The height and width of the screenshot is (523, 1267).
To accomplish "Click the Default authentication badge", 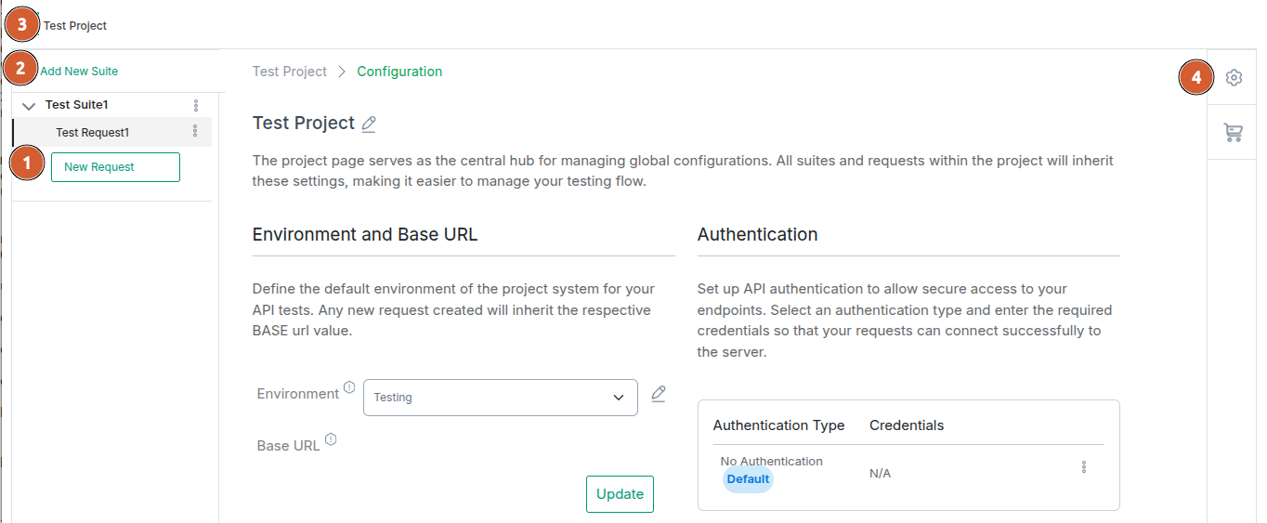I will click(x=748, y=479).
